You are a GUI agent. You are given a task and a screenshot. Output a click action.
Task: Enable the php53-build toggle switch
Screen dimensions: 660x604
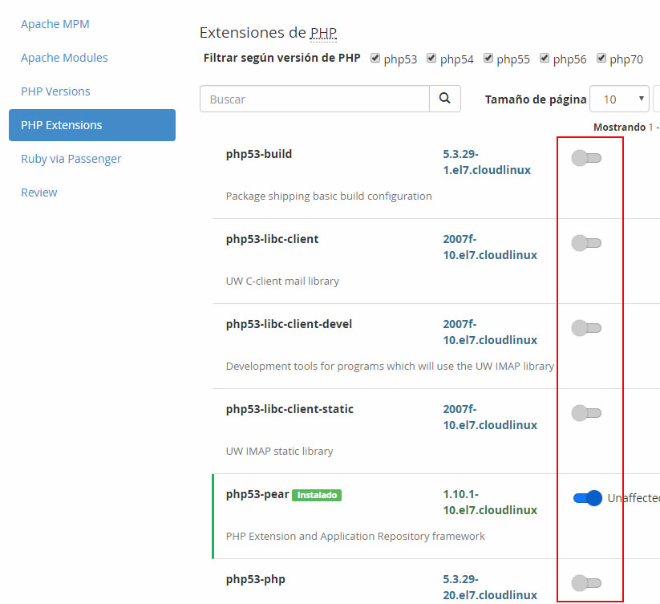coord(586,158)
